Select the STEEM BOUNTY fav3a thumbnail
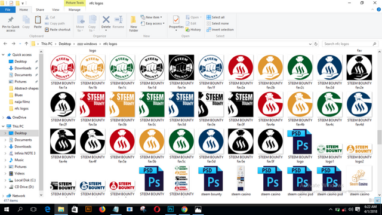This screenshot has width=382, height=215. point(93,105)
